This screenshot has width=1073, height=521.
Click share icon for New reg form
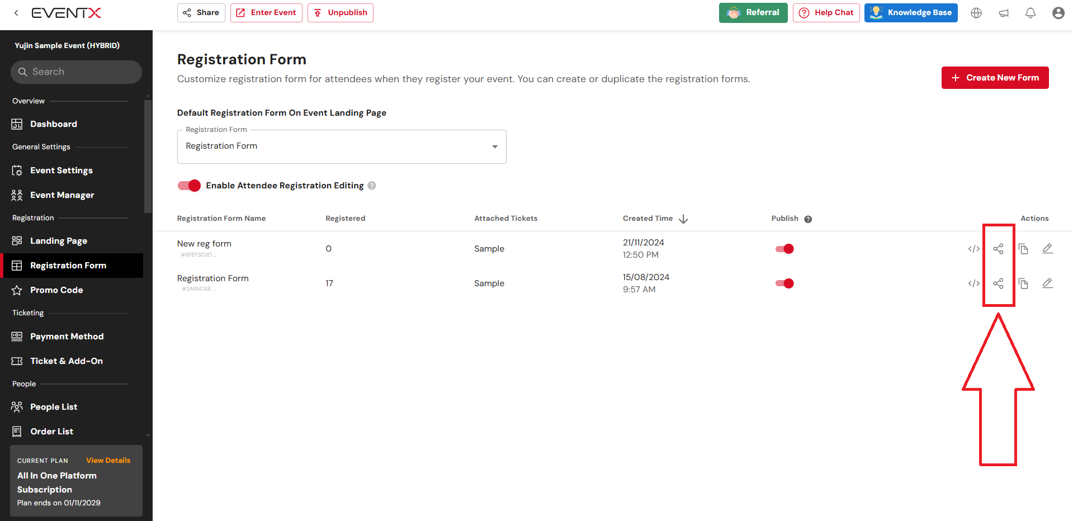point(998,249)
